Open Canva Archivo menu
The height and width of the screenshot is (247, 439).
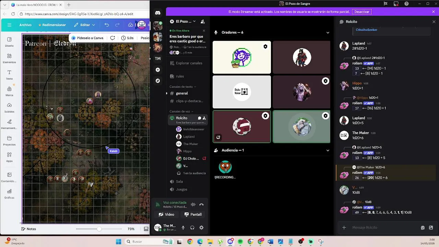tap(25, 25)
